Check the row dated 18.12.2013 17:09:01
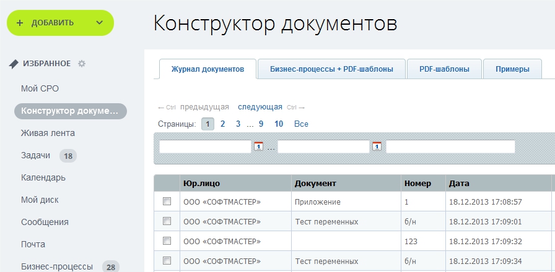The height and width of the screenshot is (272, 555). point(166,221)
